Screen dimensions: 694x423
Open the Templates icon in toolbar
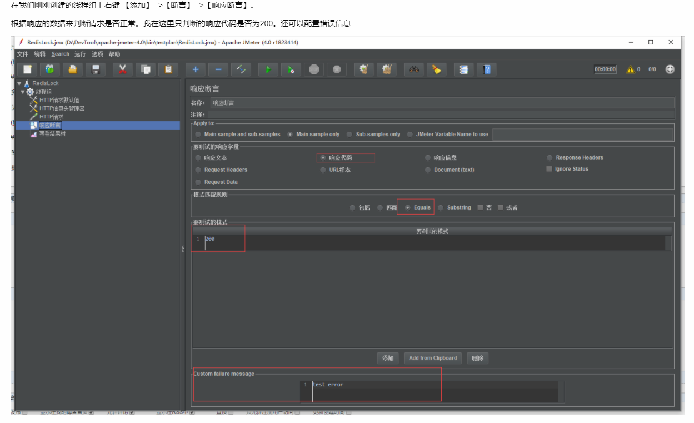pyautogui.click(x=50, y=69)
